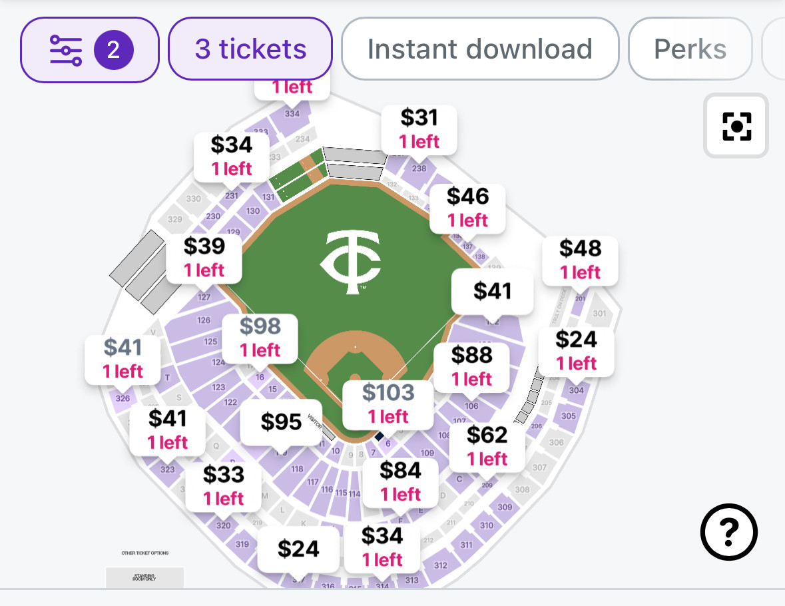Pick the $48 listing near section 201

click(x=580, y=260)
